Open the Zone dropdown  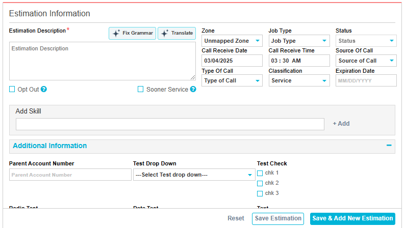coord(232,41)
